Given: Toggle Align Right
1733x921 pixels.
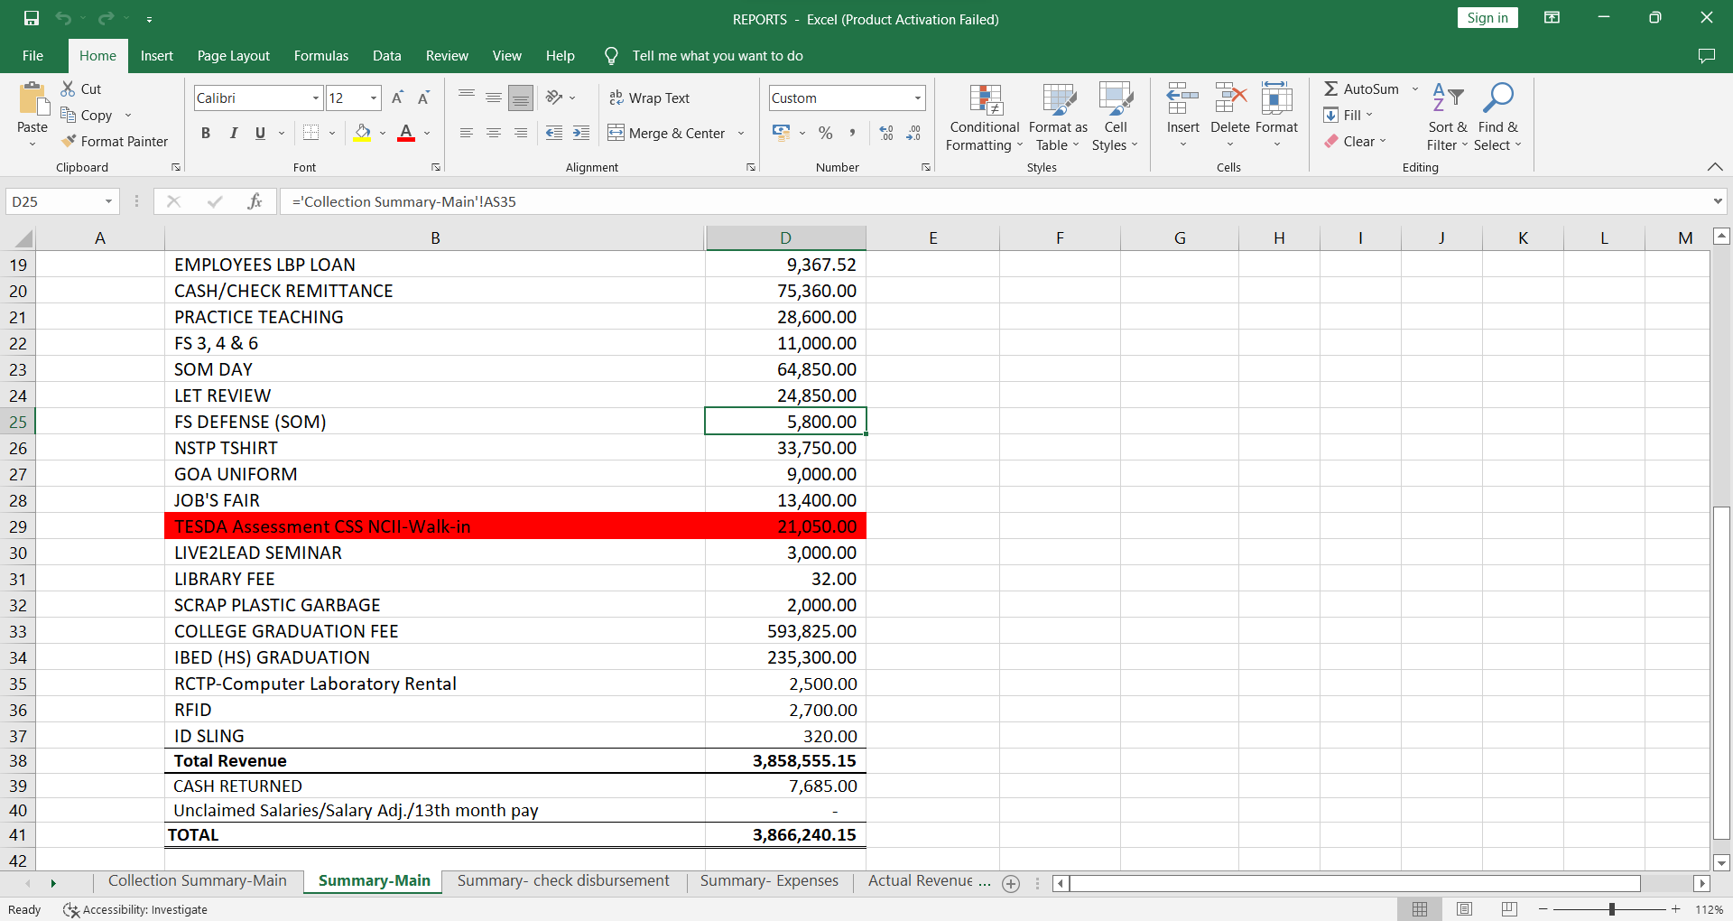Looking at the screenshot, I should tap(521, 133).
